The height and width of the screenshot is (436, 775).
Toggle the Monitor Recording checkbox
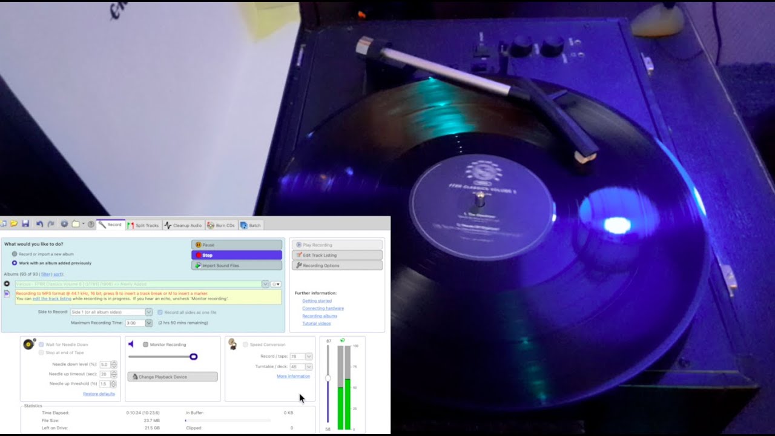coord(145,345)
